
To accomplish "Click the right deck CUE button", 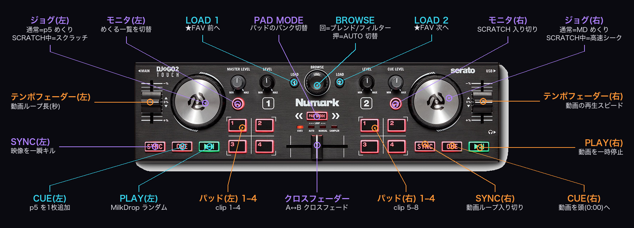I will [x=452, y=146].
